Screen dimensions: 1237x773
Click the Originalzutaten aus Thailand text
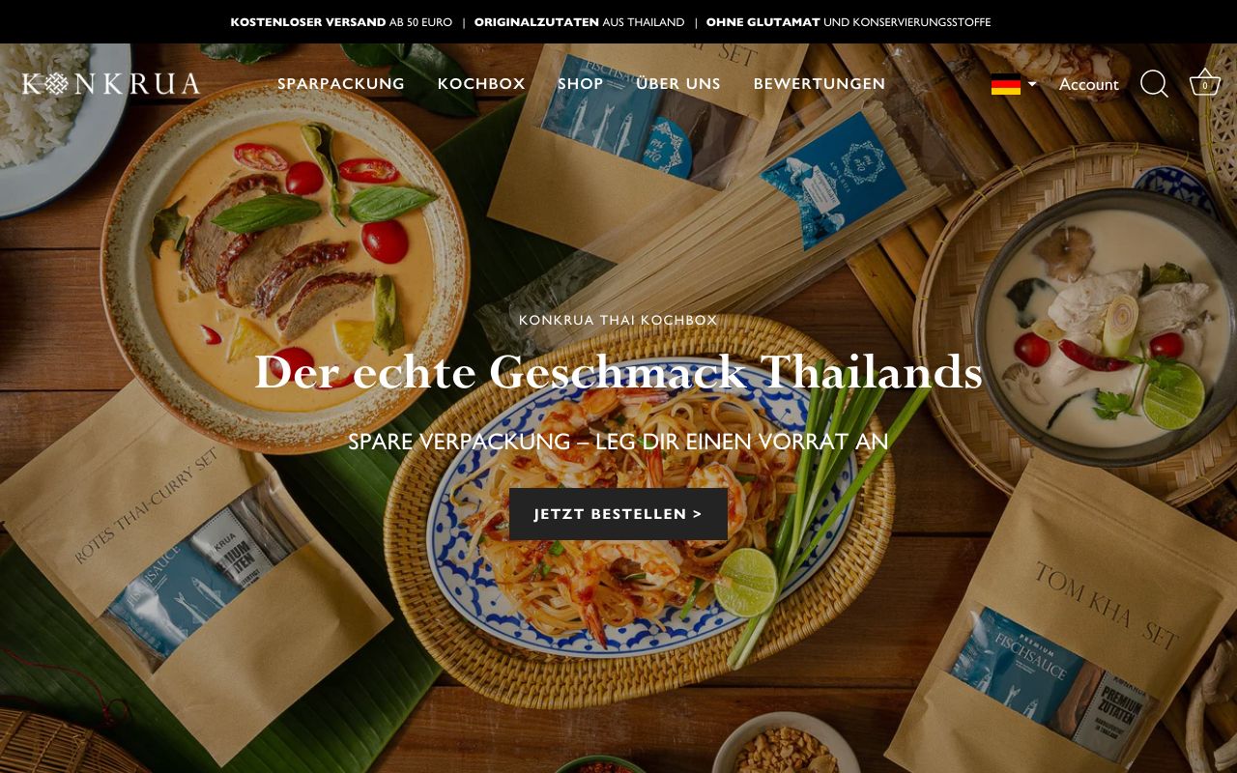tap(580, 22)
